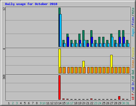Click the blue 'kB In' legend label
The image size is (136, 106).
point(133,86)
